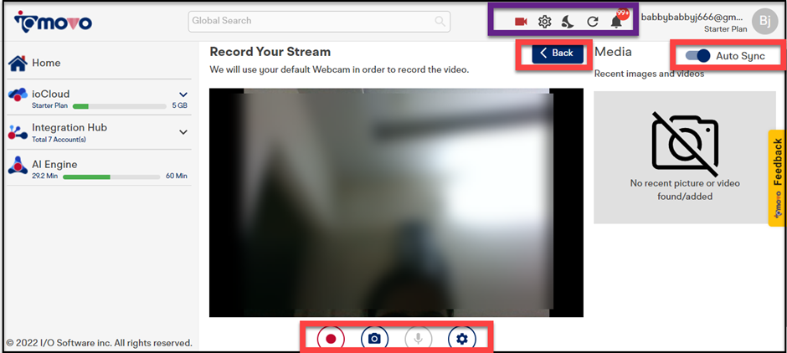This screenshot has height=353, width=787.
Task: Open notifications bell with 99+ badge
Action: tap(617, 21)
